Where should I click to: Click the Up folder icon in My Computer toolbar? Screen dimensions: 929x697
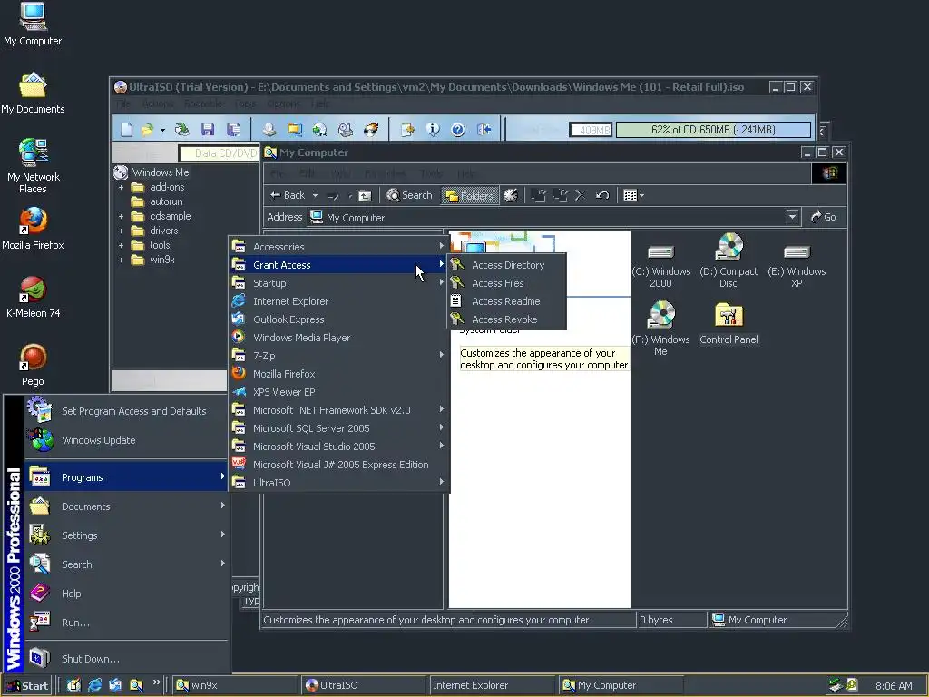[365, 195]
